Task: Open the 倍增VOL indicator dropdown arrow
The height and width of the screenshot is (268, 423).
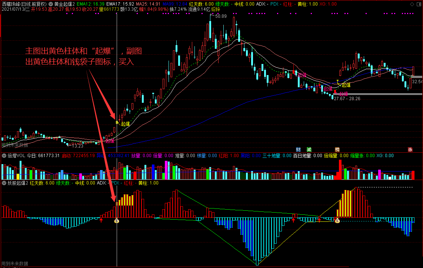Action: pos(4,155)
